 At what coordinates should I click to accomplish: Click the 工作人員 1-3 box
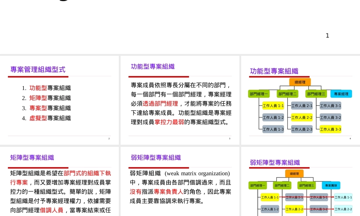(x=273, y=129)
